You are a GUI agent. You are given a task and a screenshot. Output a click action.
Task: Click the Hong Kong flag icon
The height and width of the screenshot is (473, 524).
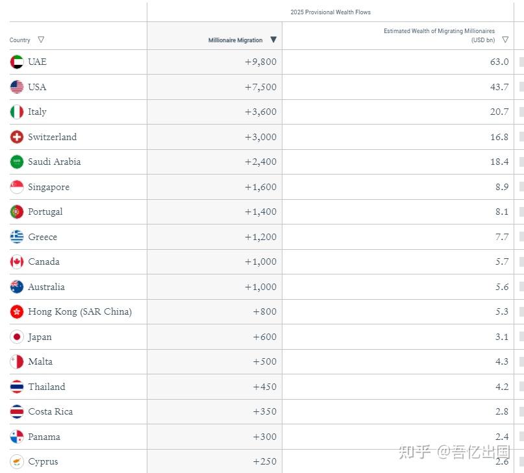(x=17, y=311)
